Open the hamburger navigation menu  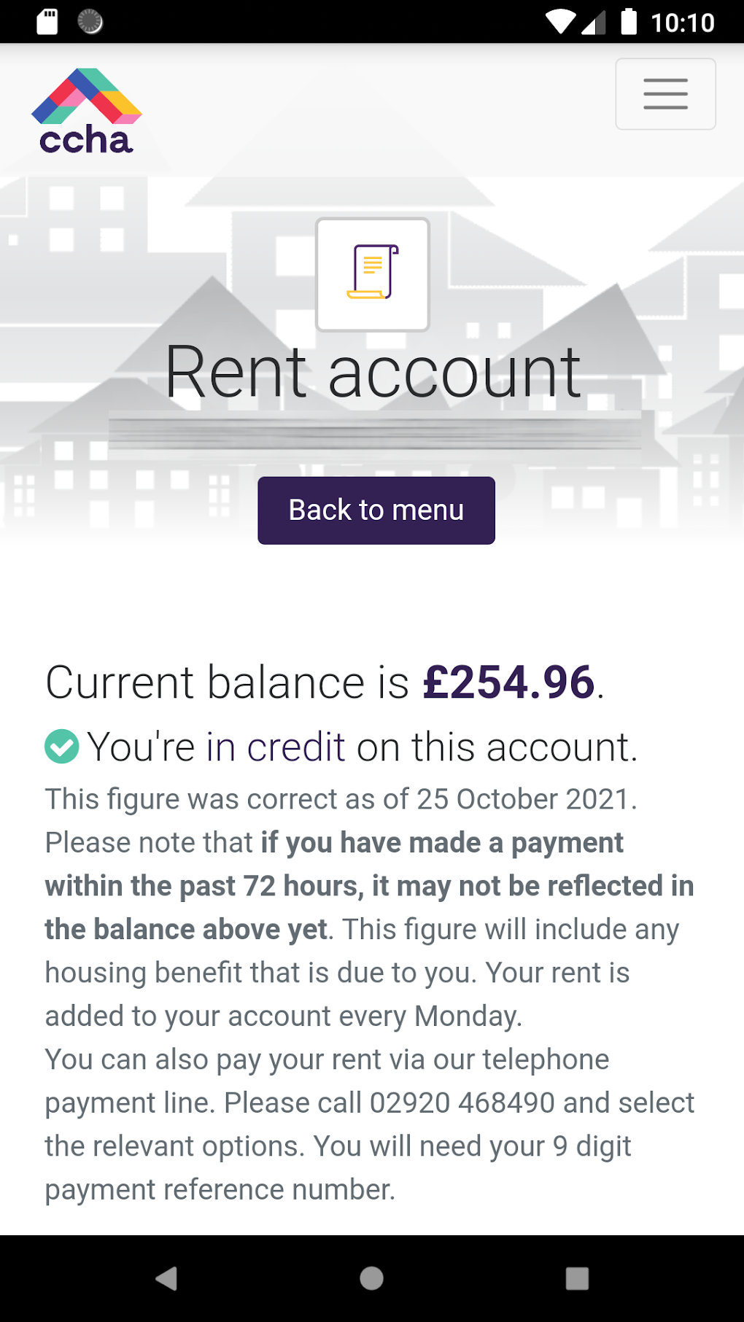click(665, 94)
